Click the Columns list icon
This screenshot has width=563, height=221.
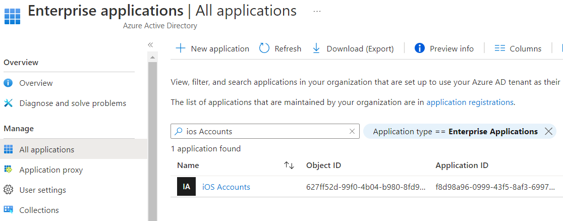[500, 48]
